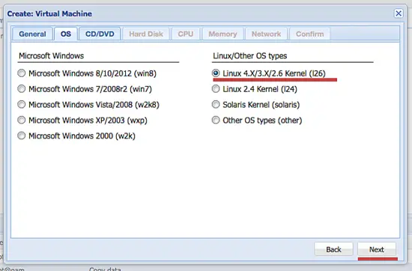Close the Create Virtual Machine dialog
This screenshot has height=271, width=412.
[399, 13]
